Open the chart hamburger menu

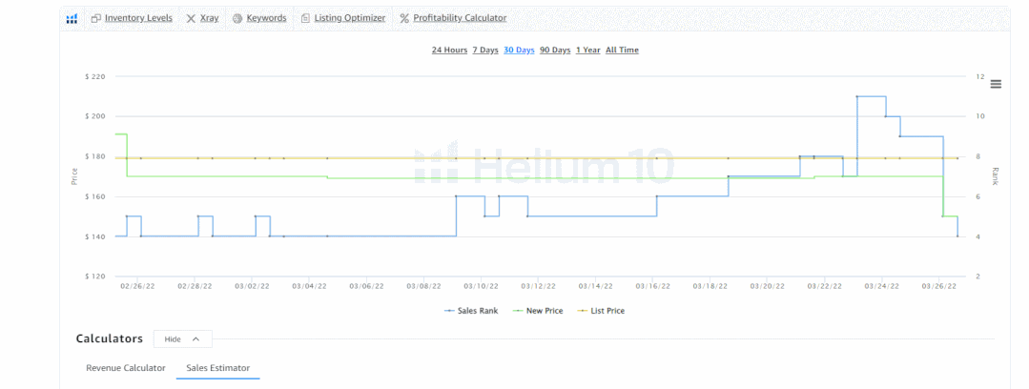pyautogui.click(x=996, y=84)
